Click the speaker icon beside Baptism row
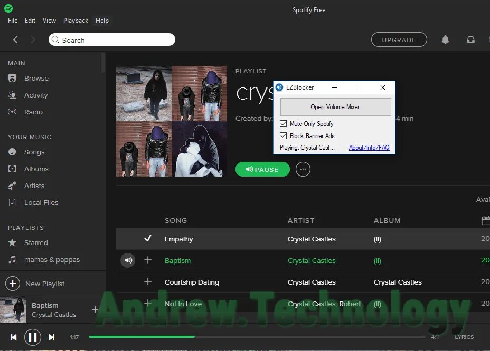Screen dimensions: 490x351 click(128, 260)
